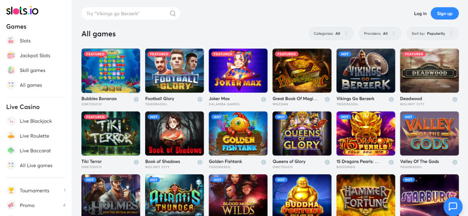This screenshot has width=468, height=216.
Task: Focus the game search field
Action: 130,13
